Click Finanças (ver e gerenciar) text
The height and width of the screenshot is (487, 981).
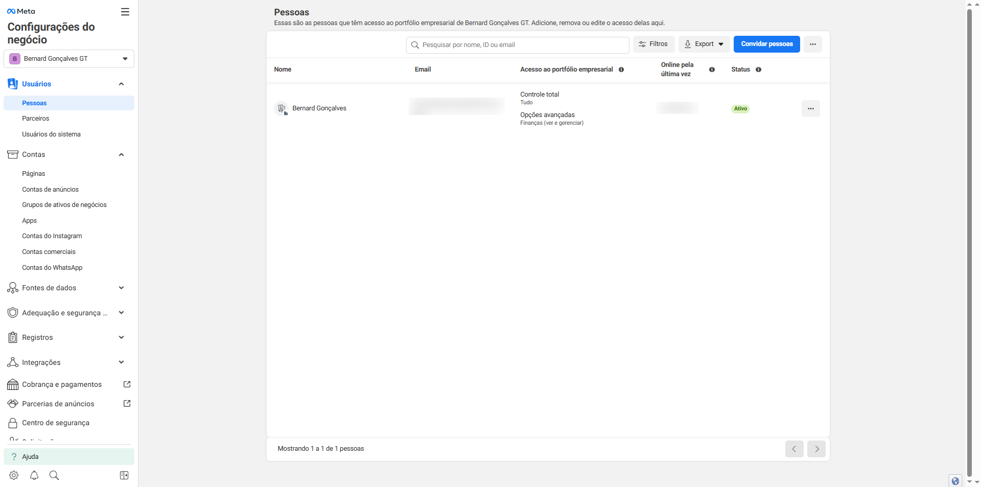(x=552, y=123)
